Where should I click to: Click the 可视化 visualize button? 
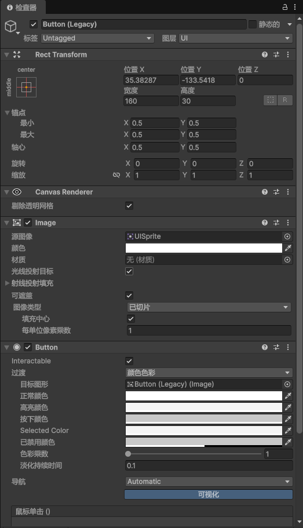point(209,494)
